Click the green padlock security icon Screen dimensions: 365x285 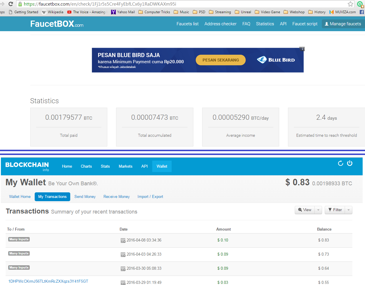pyautogui.click(x=20, y=4)
